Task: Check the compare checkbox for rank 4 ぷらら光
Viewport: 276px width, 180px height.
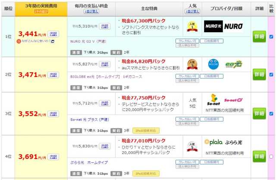Action: 271,156
